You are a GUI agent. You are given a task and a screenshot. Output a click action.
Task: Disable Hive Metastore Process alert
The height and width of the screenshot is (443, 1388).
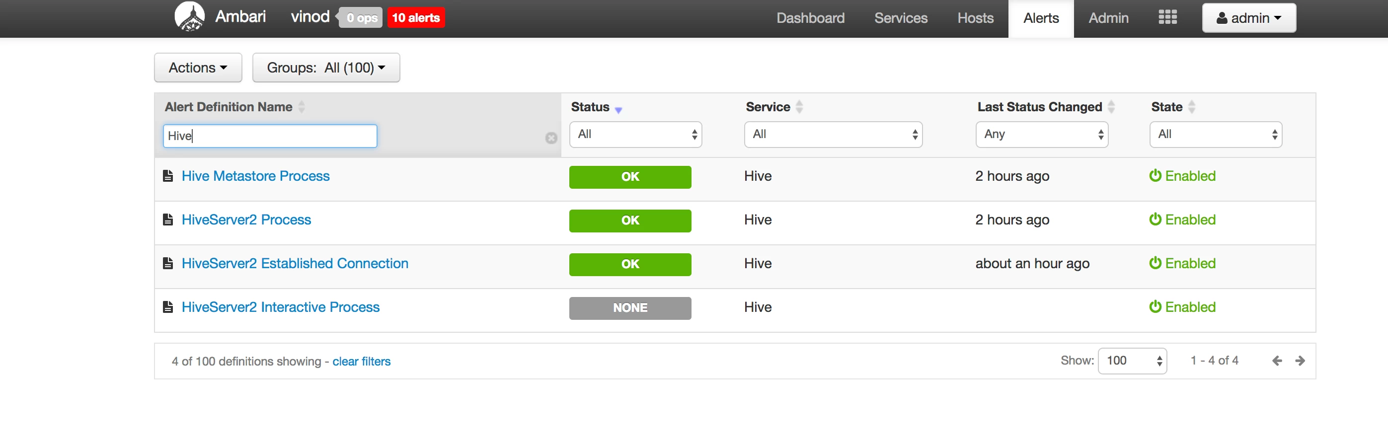click(x=1182, y=176)
